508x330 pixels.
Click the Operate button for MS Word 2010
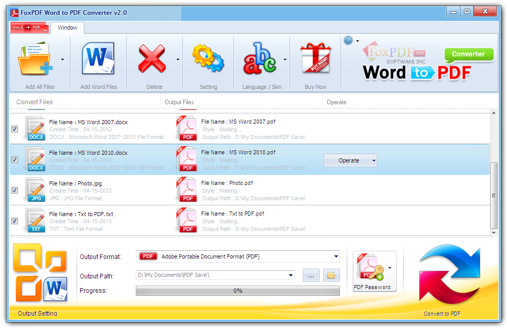(349, 160)
